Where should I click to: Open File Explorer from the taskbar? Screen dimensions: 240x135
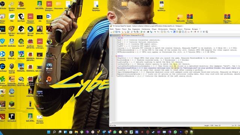[x=76, y=132]
